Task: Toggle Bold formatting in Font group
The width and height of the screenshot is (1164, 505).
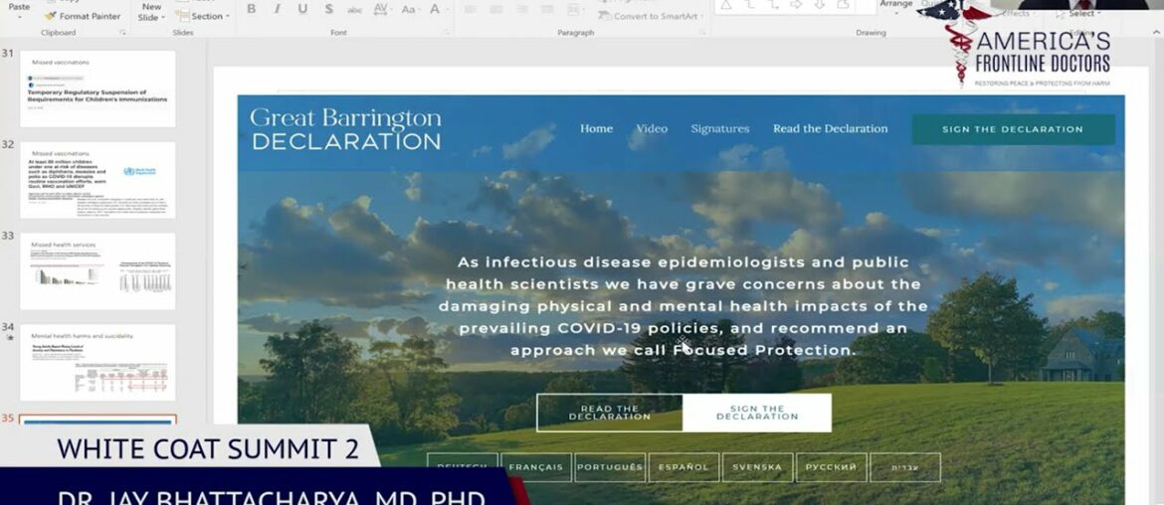Action: (x=252, y=9)
